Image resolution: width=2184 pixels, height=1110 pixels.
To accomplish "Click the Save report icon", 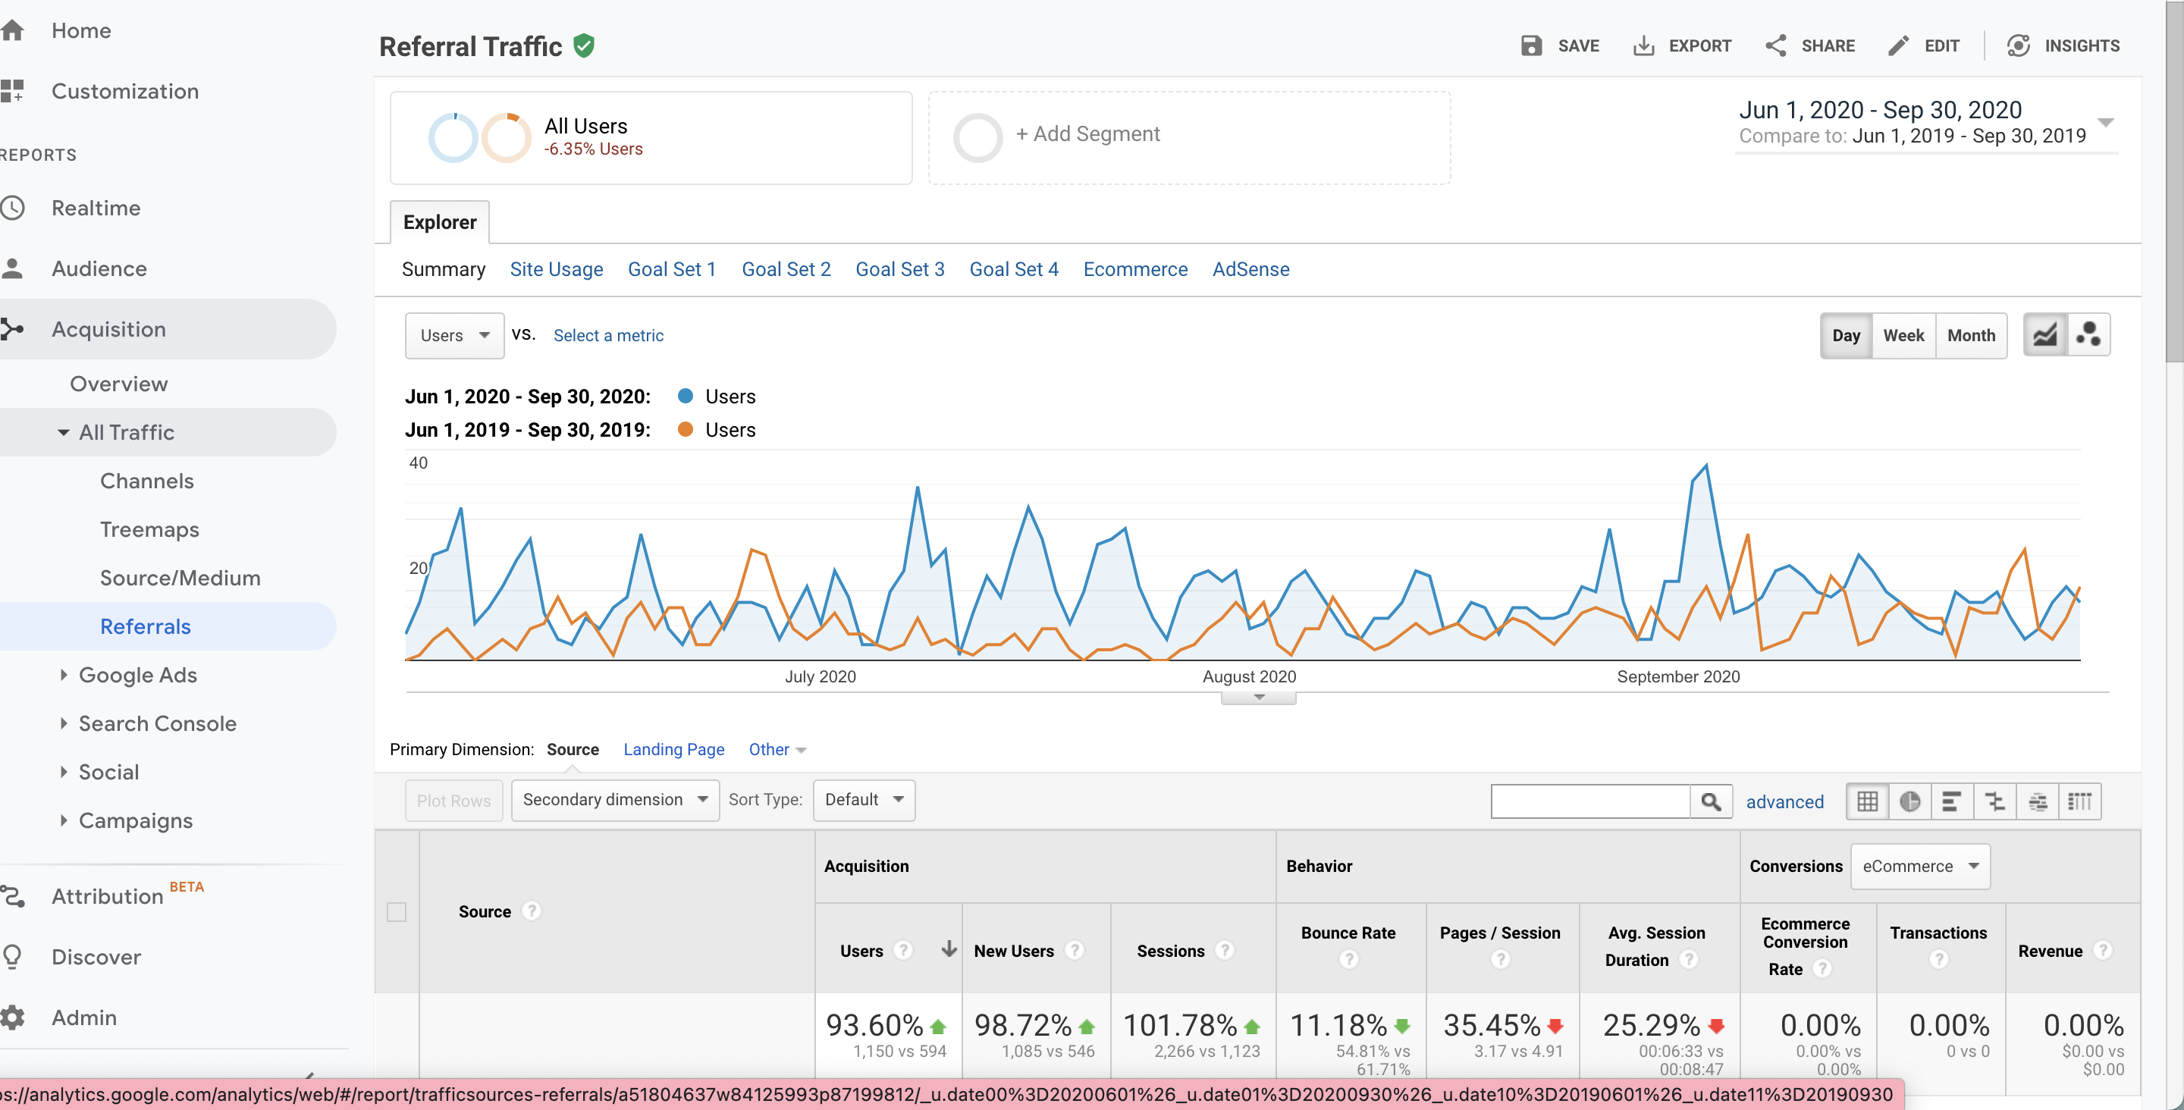I will pos(1530,45).
